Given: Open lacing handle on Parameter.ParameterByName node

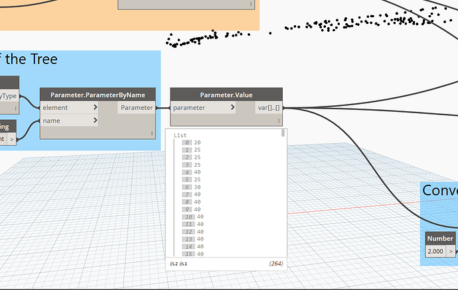Looking at the screenshot, I should coord(152,133).
